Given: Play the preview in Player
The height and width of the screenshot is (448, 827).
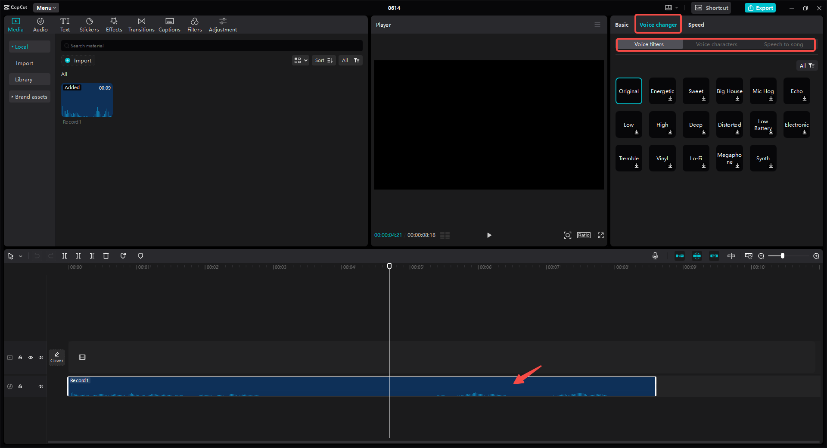Looking at the screenshot, I should coord(489,235).
